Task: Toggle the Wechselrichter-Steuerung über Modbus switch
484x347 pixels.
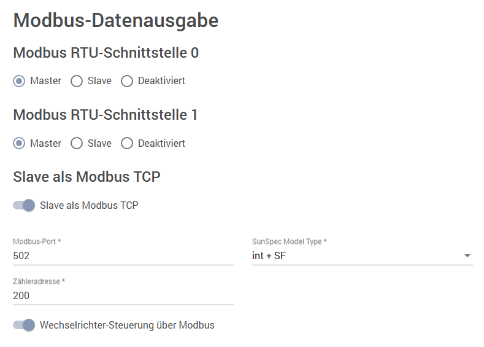Action: click(24, 325)
